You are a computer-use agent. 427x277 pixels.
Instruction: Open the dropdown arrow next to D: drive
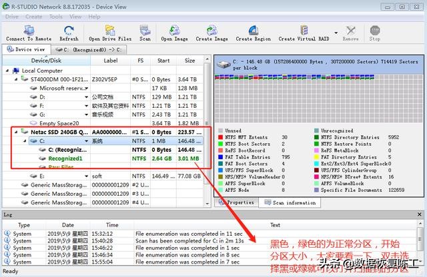85,97
